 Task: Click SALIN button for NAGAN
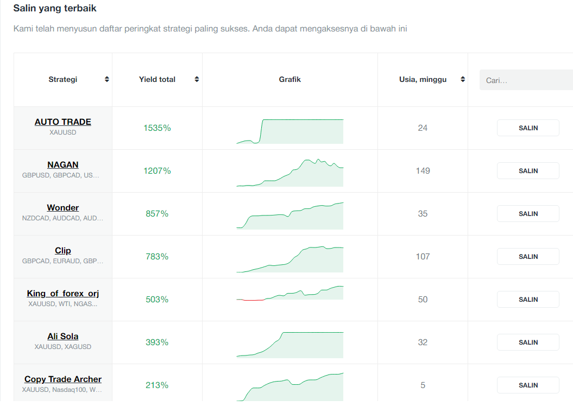[528, 170]
